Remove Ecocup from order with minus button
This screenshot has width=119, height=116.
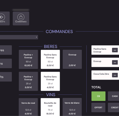115,62
